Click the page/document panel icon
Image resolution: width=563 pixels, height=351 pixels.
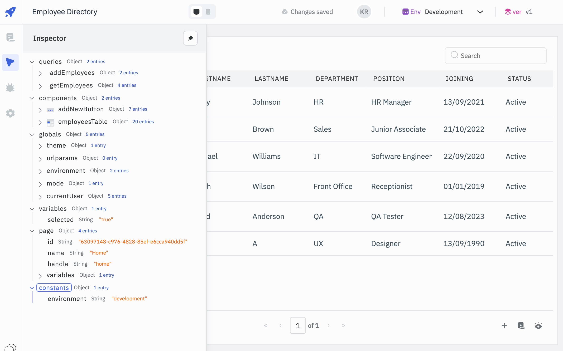[11, 36]
